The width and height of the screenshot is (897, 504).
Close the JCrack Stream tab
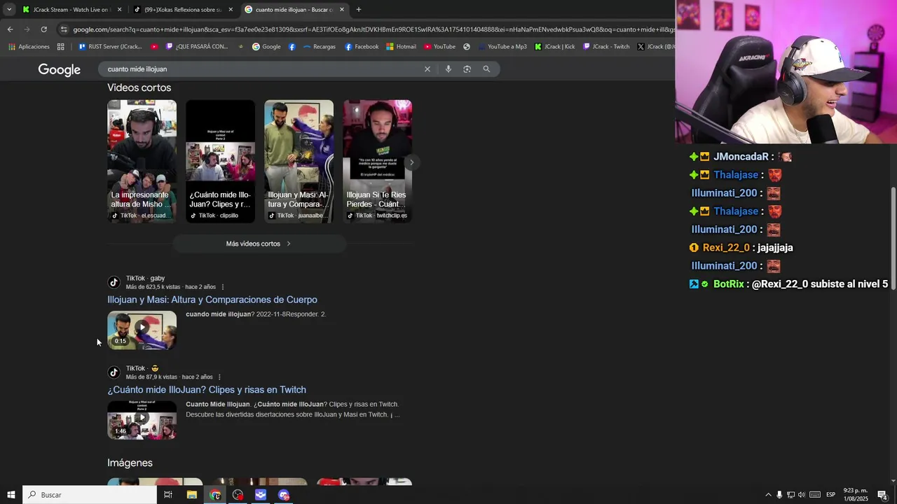(119, 9)
